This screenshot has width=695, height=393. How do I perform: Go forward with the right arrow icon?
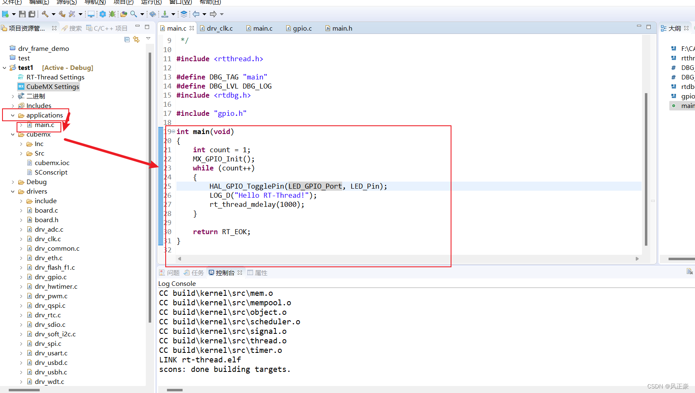(213, 14)
